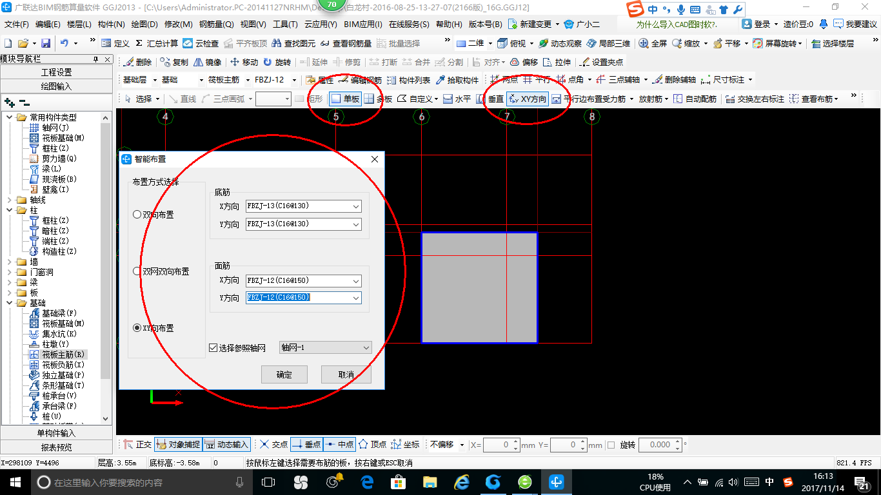Click 全屏 fullscreen zoom tool
Viewport: 881px width, 495px height.
click(653, 43)
